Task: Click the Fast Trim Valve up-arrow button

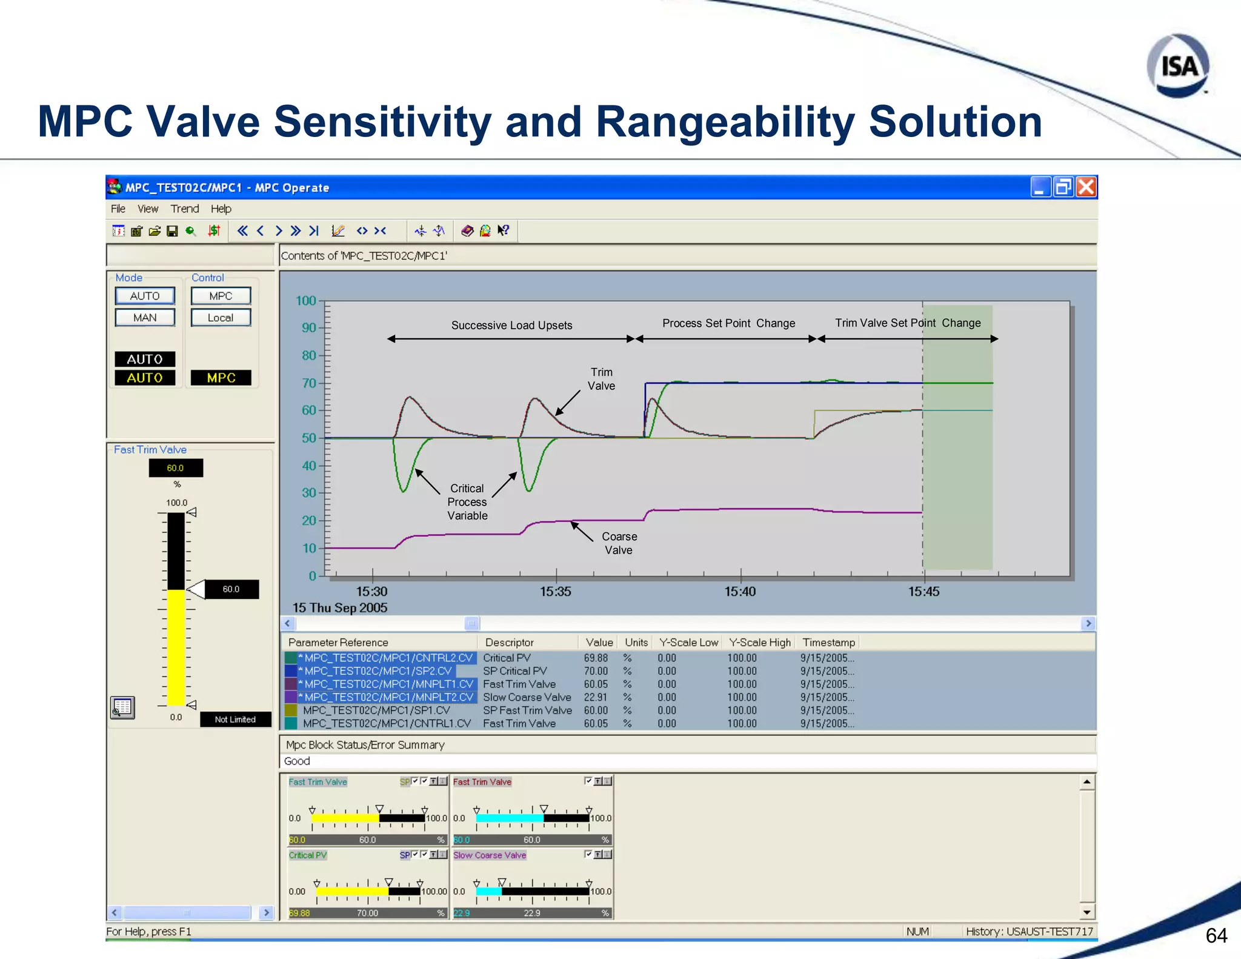Action: (x=434, y=781)
